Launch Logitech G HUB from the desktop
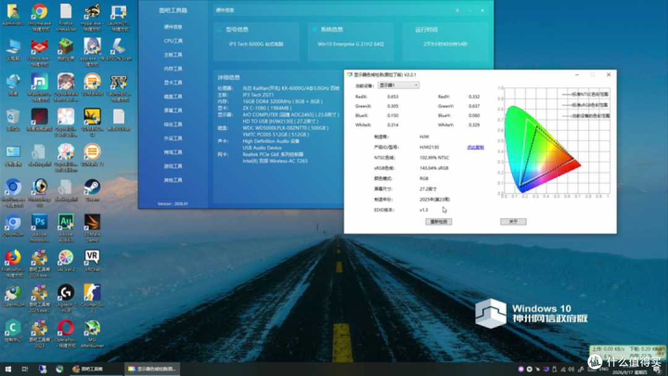The height and width of the screenshot is (376, 668). click(66, 299)
